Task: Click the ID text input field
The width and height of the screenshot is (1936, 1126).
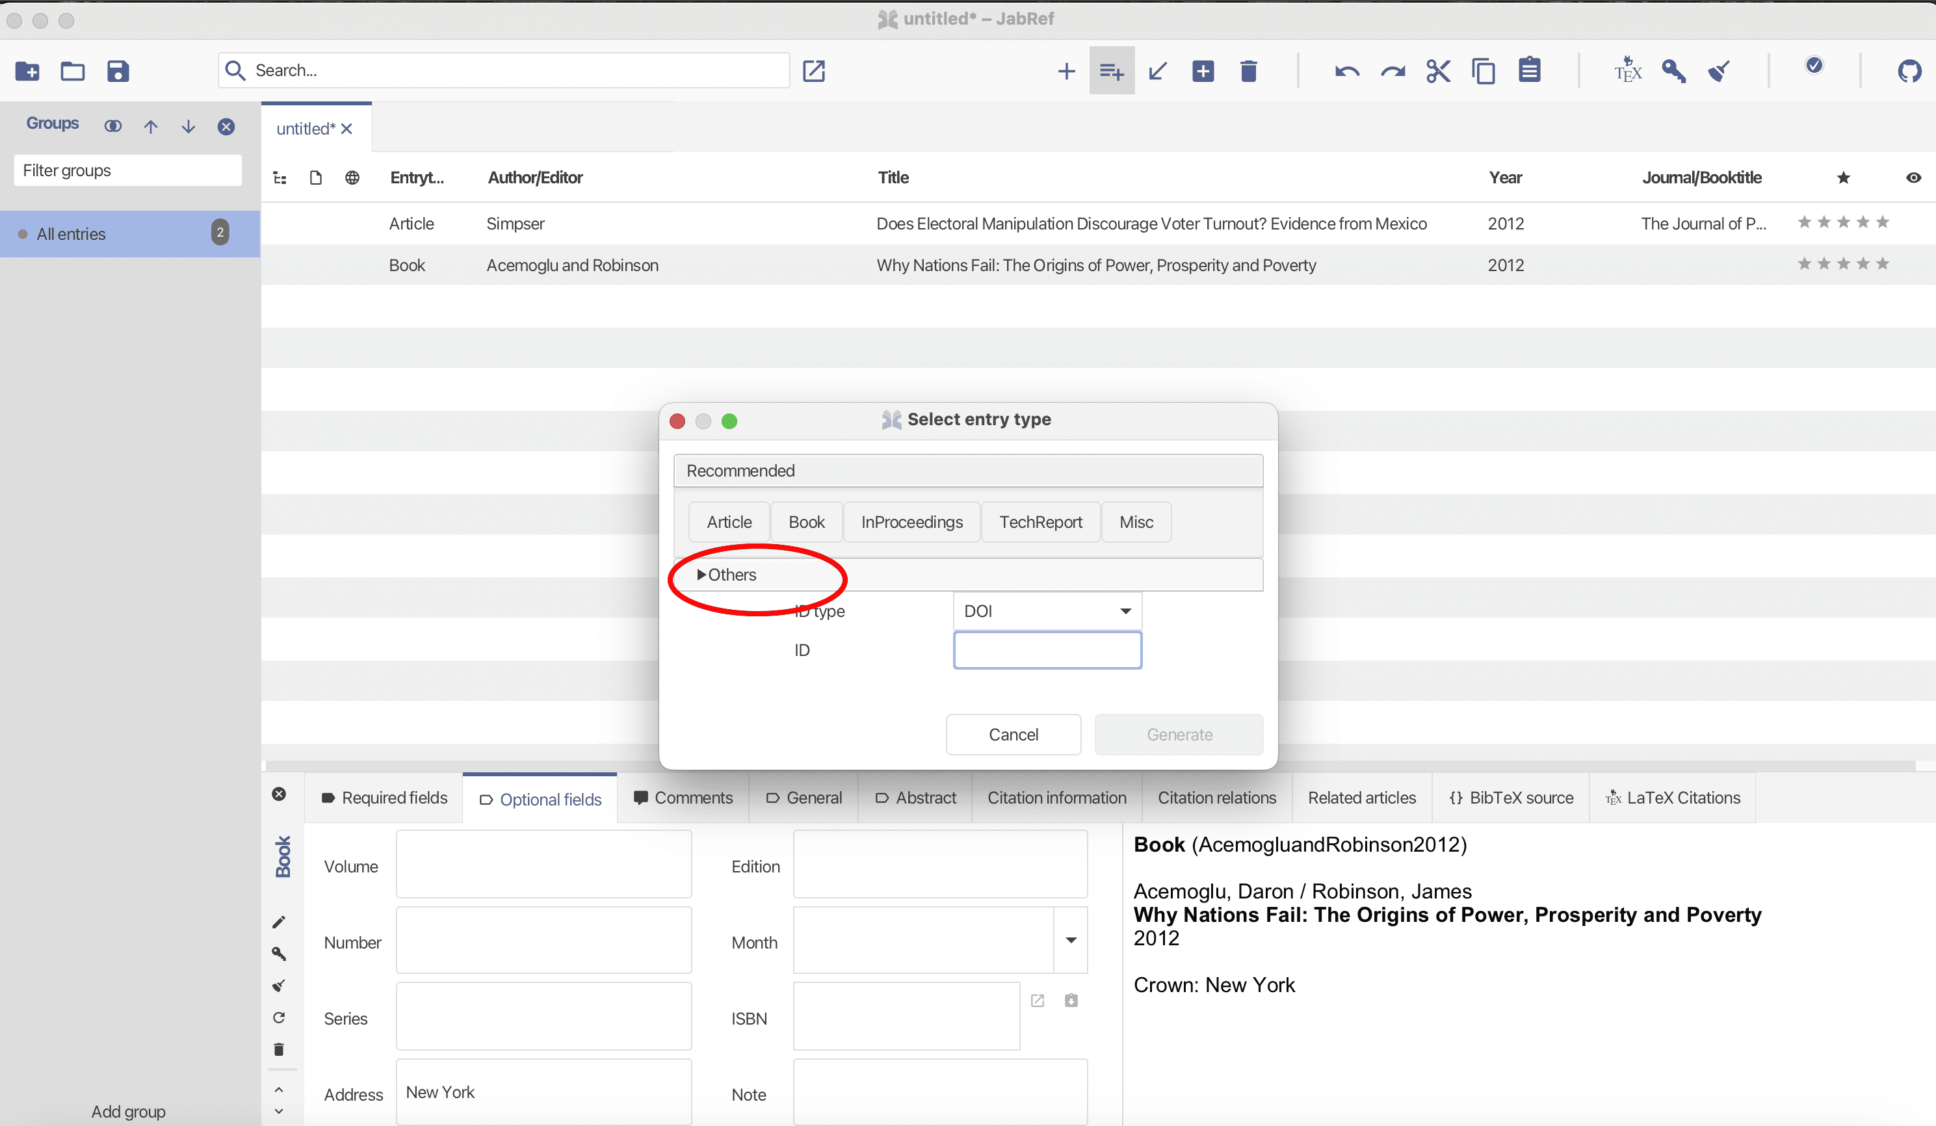Action: click(x=1047, y=651)
